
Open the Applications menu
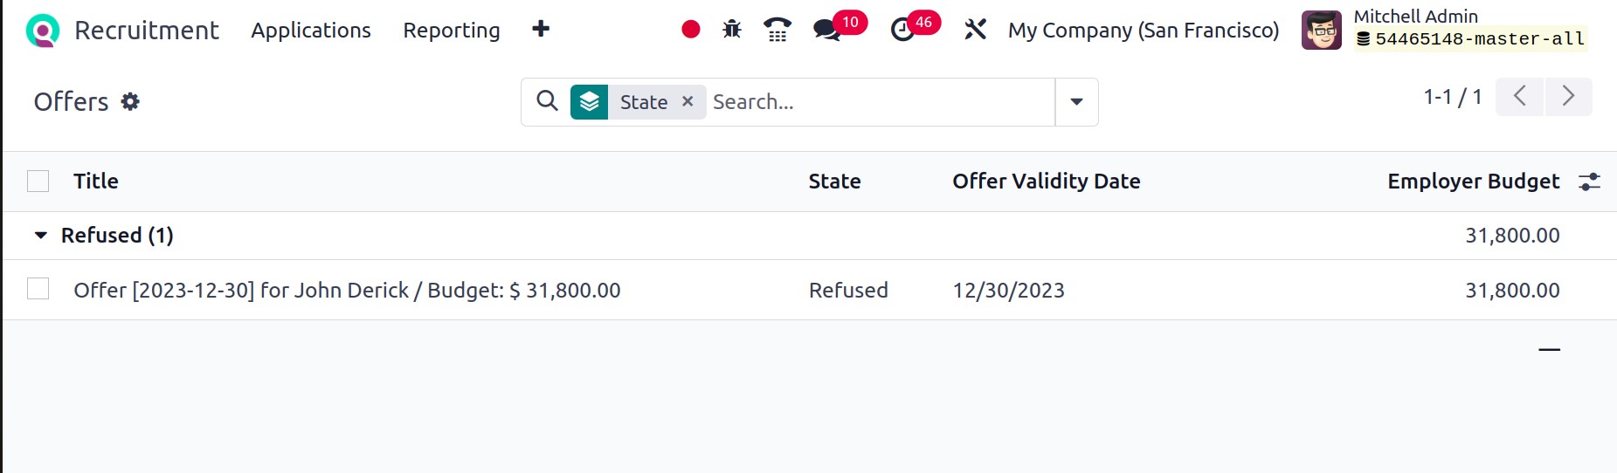tap(311, 30)
